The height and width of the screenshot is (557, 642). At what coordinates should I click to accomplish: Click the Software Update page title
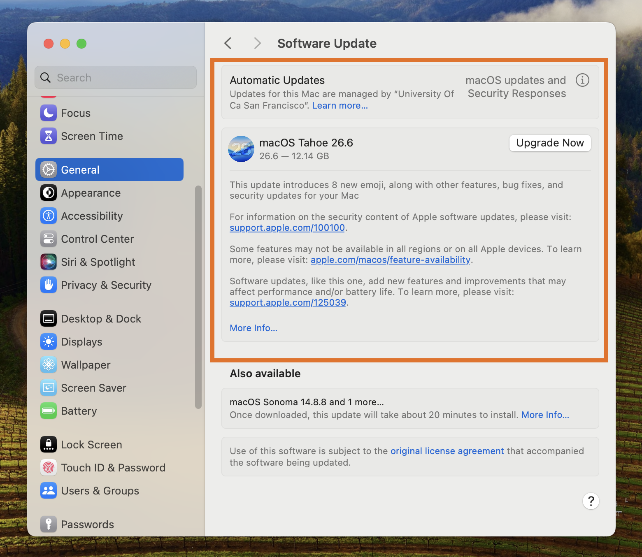pyautogui.click(x=327, y=44)
